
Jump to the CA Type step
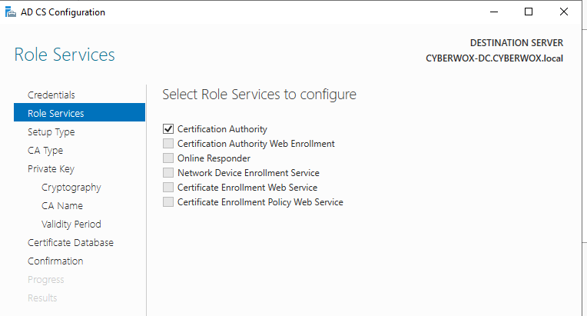(x=45, y=151)
